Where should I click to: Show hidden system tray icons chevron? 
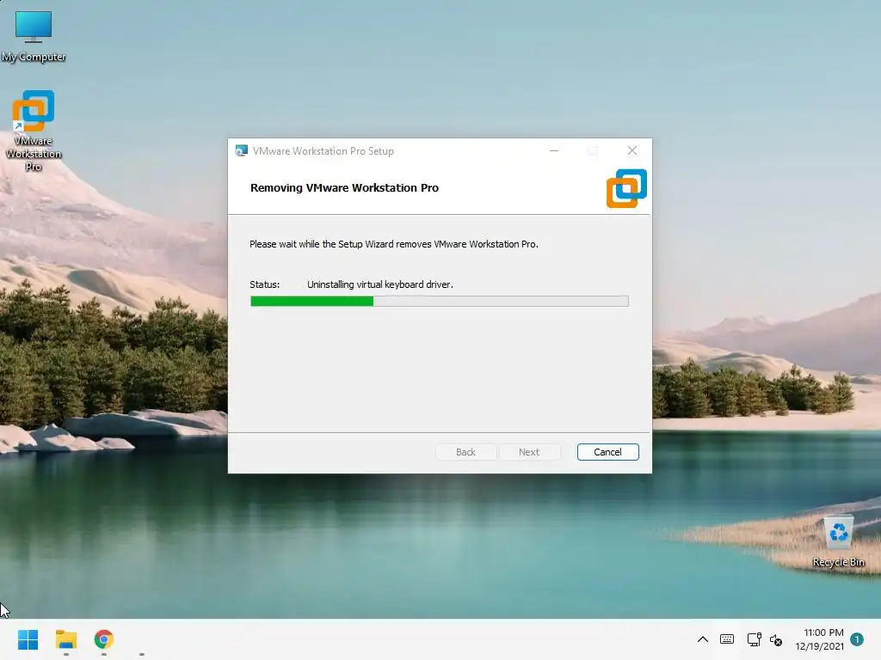pyautogui.click(x=702, y=639)
